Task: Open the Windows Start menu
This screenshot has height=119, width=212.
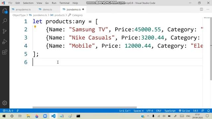Action: pyautogui.click(x=4, y=116)
